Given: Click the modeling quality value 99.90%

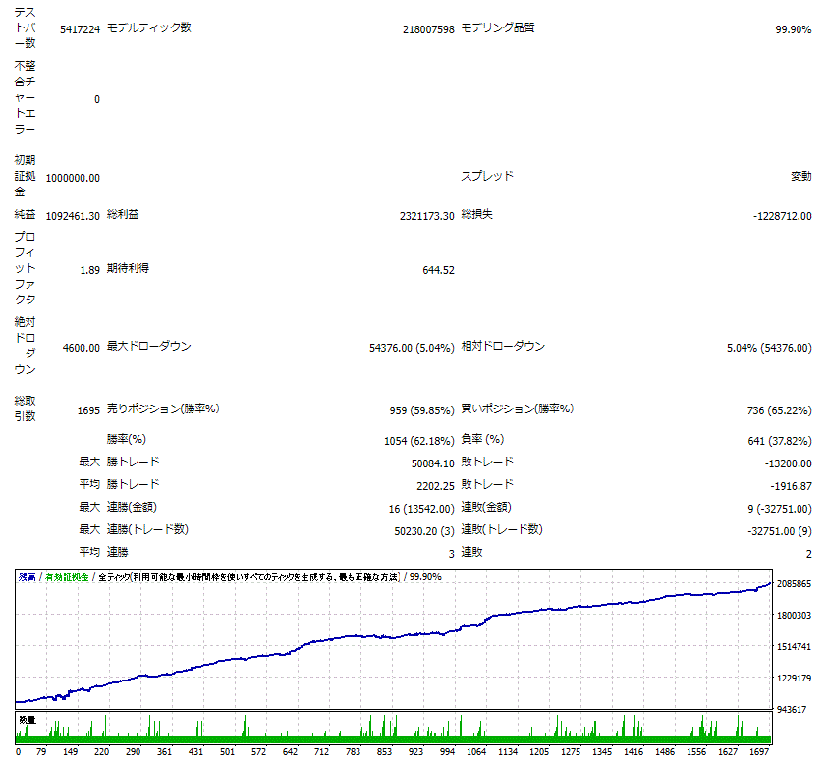Looking at the screenshot, I should pos(794,30).
